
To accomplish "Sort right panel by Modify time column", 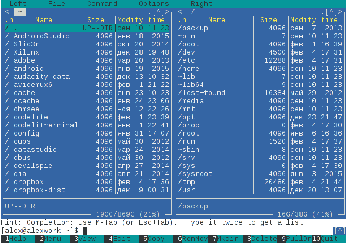I will point(314,20).
